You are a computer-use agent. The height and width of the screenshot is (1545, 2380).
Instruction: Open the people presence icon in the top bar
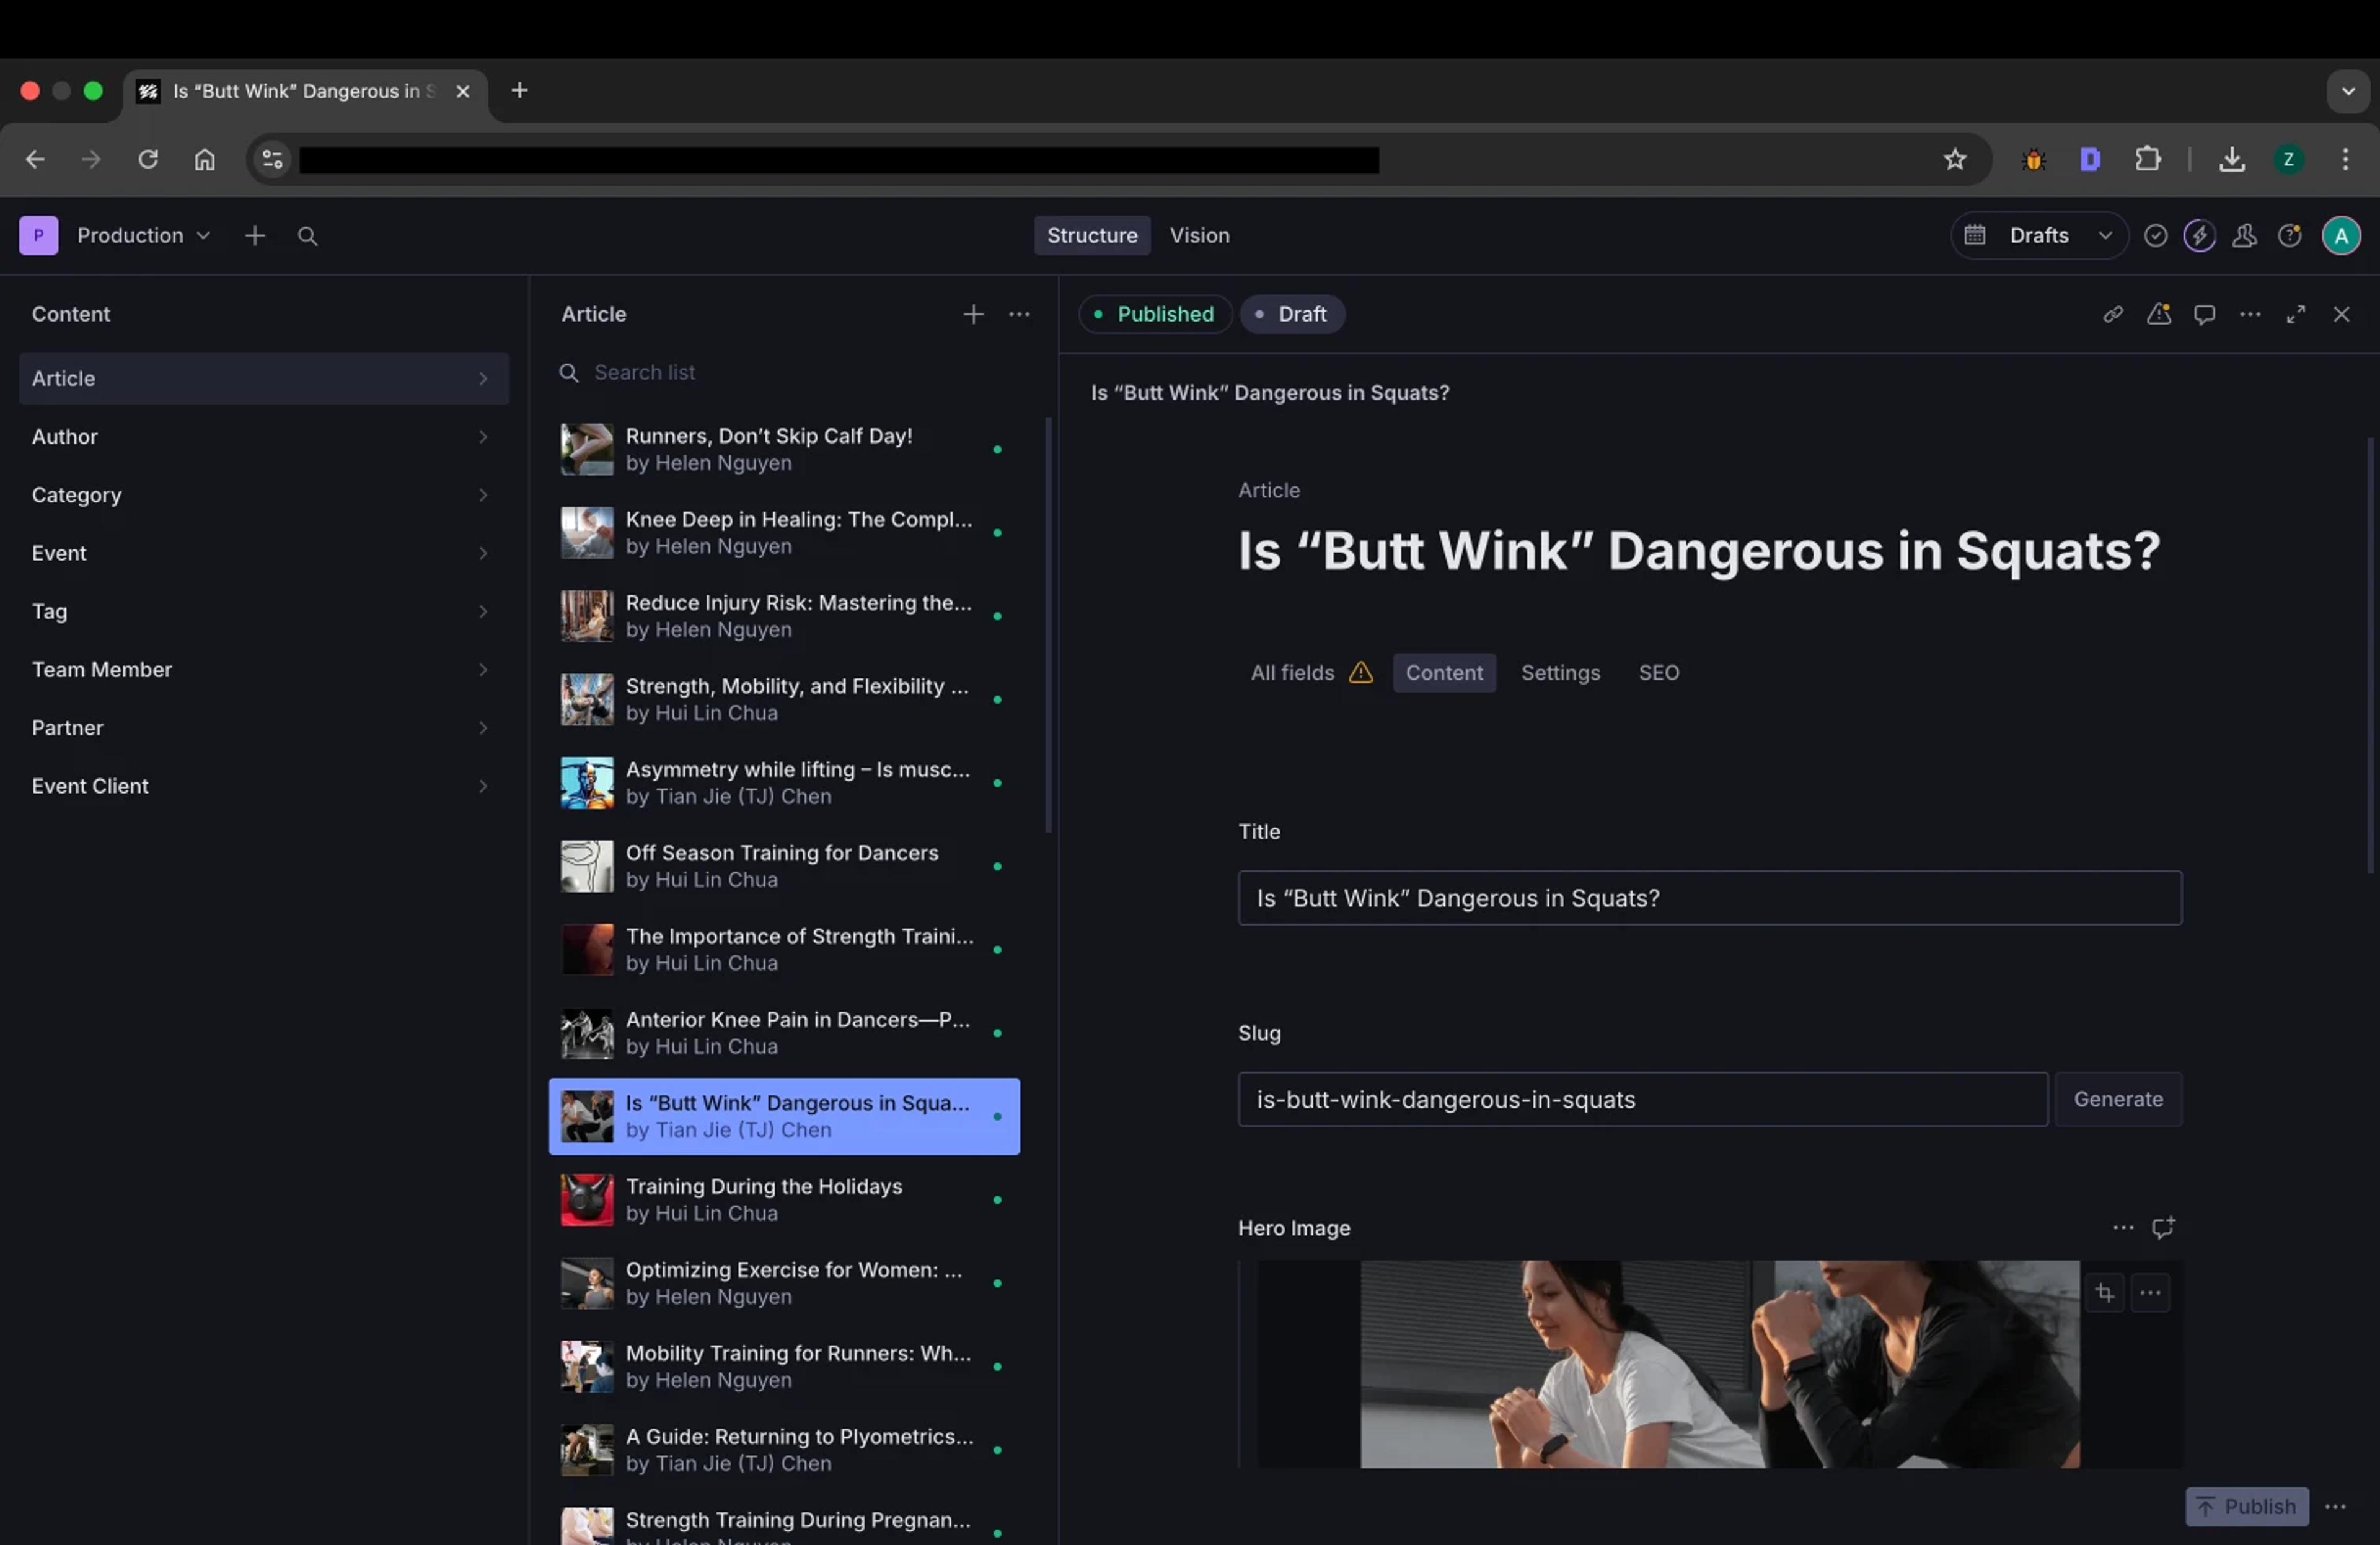[2245, 236]
